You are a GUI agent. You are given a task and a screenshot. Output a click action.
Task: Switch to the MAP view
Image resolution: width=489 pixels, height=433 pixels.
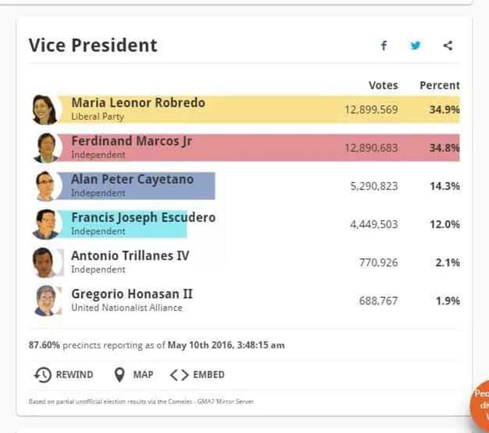143,374
